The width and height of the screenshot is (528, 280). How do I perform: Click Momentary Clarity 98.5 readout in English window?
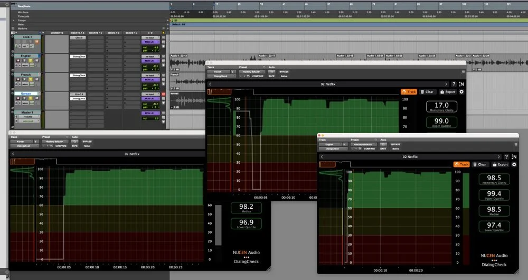[494, 179]
